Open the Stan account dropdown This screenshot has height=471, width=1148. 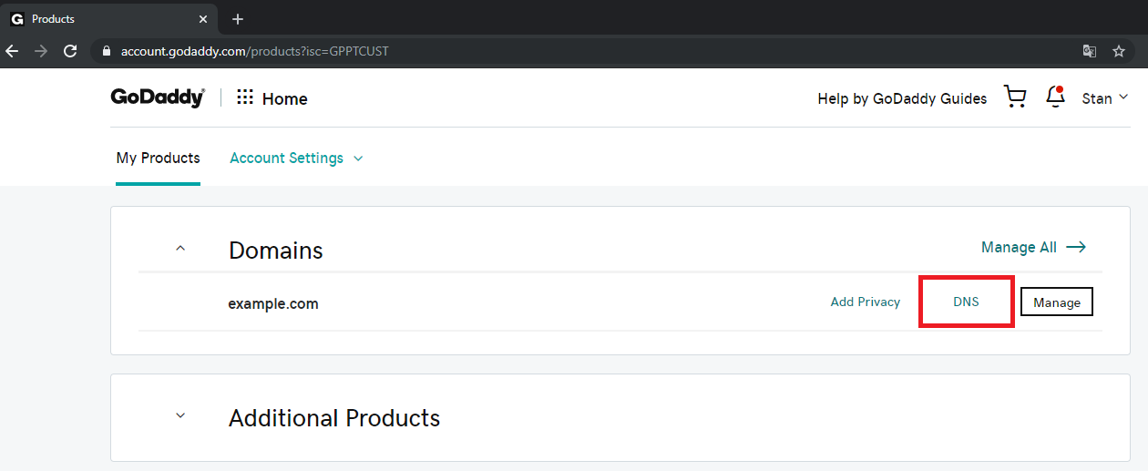[1105, 97]
